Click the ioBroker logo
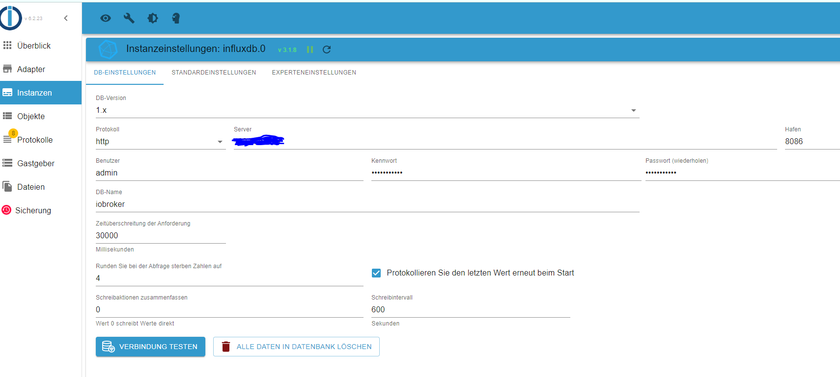 [x=11, y=18]
